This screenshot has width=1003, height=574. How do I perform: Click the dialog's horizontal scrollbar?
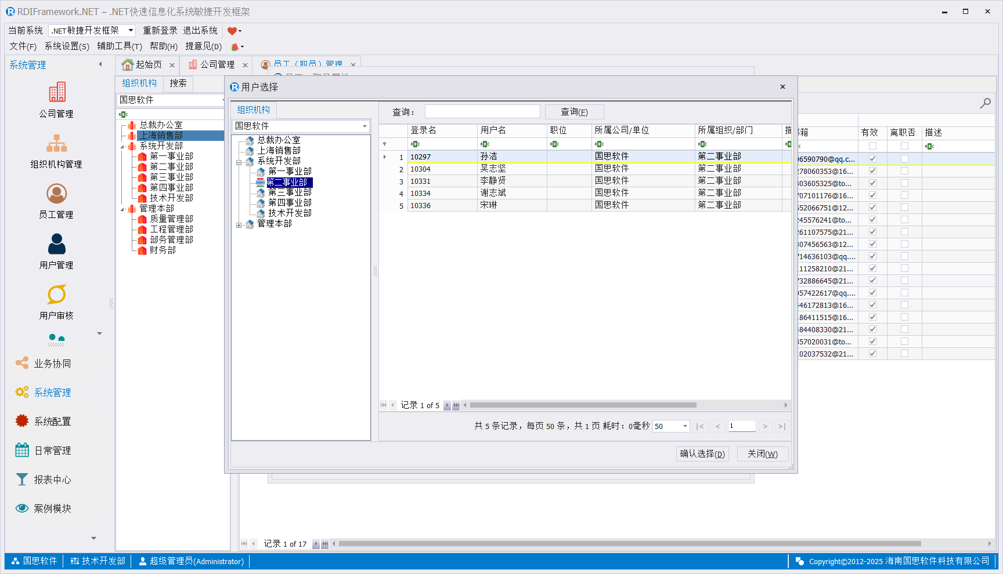583,405
